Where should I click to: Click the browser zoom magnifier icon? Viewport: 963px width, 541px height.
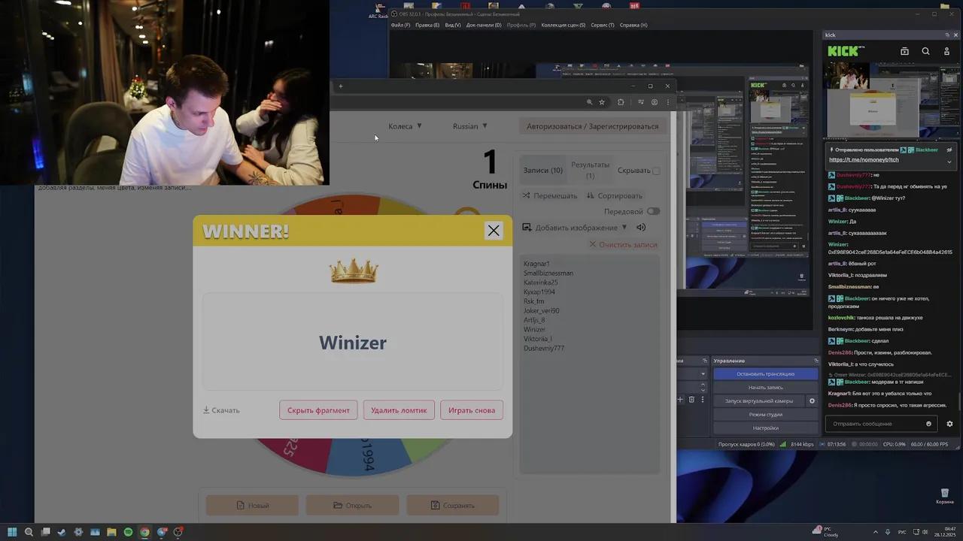[589, 102]
